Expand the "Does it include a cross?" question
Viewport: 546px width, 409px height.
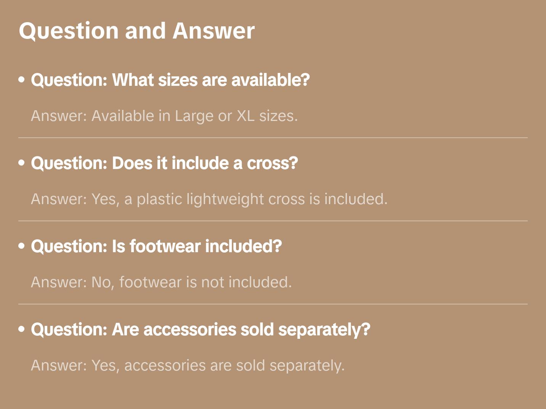coord(164,163)
